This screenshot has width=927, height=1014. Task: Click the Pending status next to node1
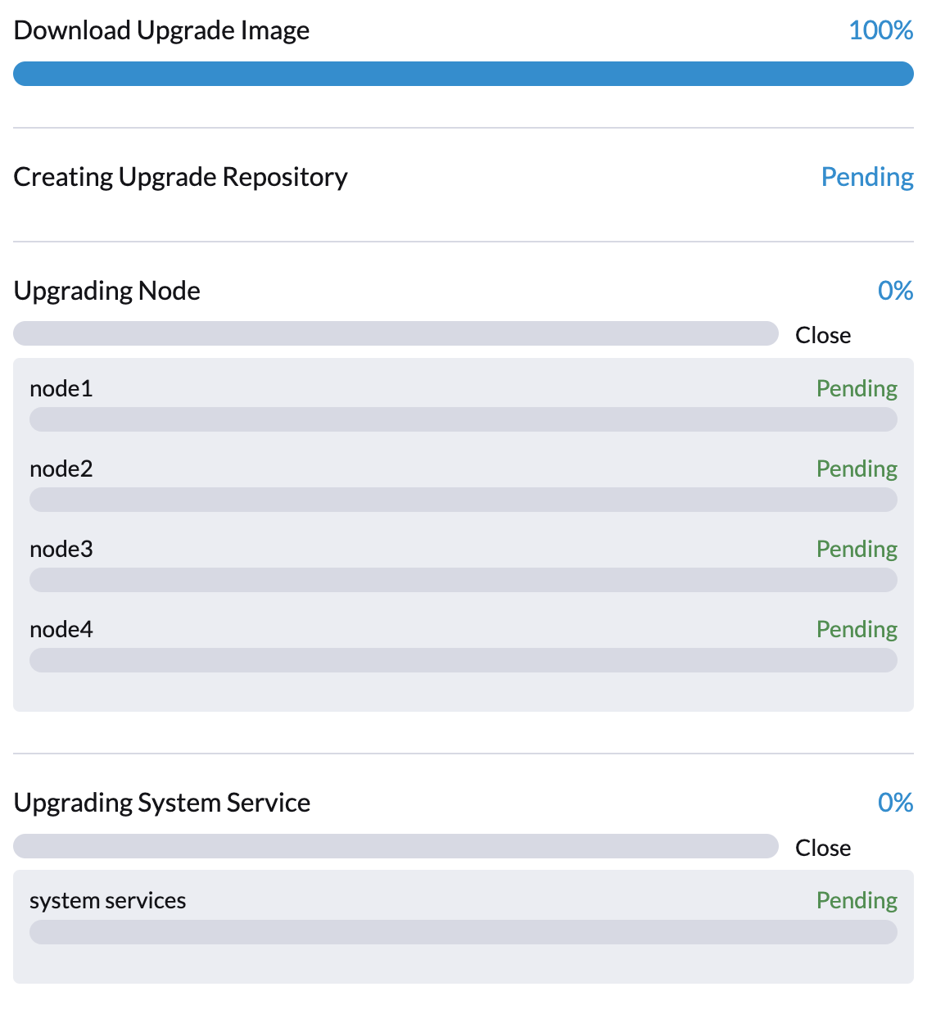coord(857,388)
